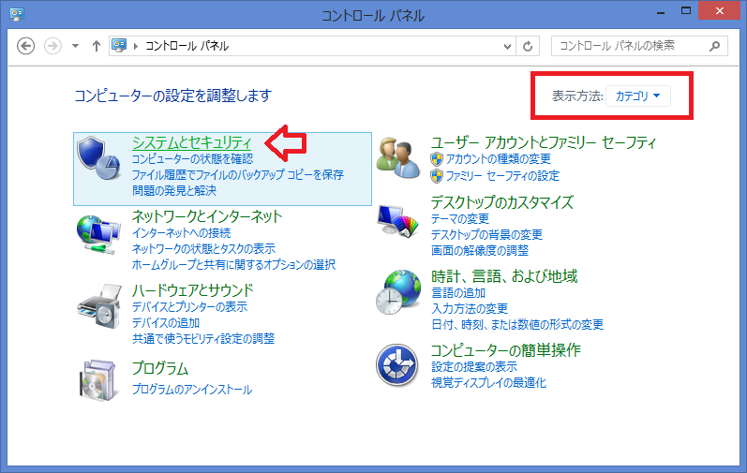Click the Hardware and Sound printer icon
This screenshot has width=747, height=473.
[100, 305]
